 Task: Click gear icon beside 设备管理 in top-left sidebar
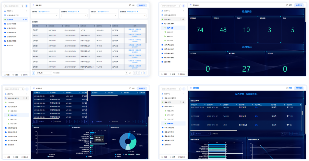(x=26, y=19)
